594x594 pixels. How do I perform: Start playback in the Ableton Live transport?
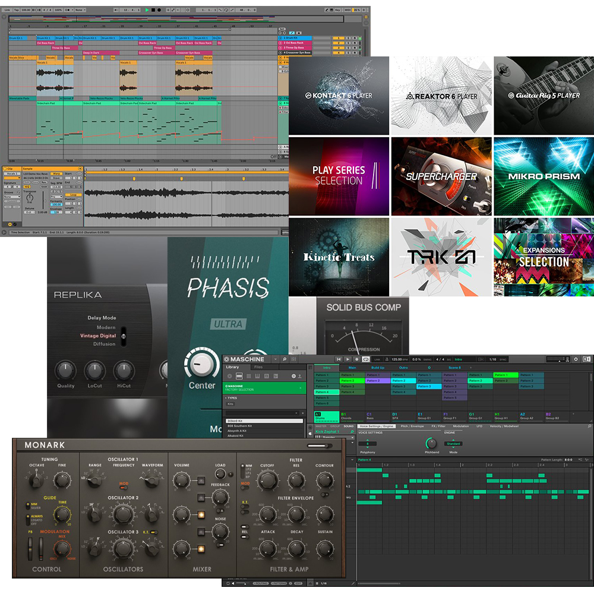[x=147, y=10]
